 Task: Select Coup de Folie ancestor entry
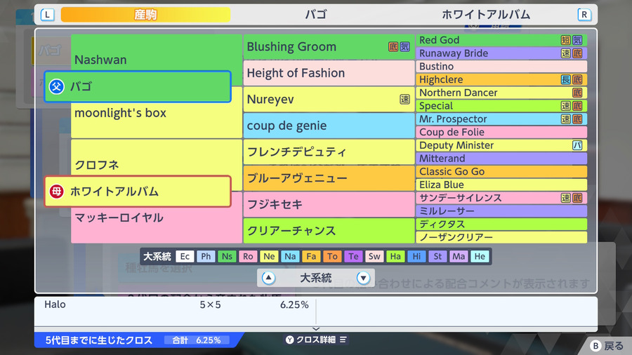501,132
